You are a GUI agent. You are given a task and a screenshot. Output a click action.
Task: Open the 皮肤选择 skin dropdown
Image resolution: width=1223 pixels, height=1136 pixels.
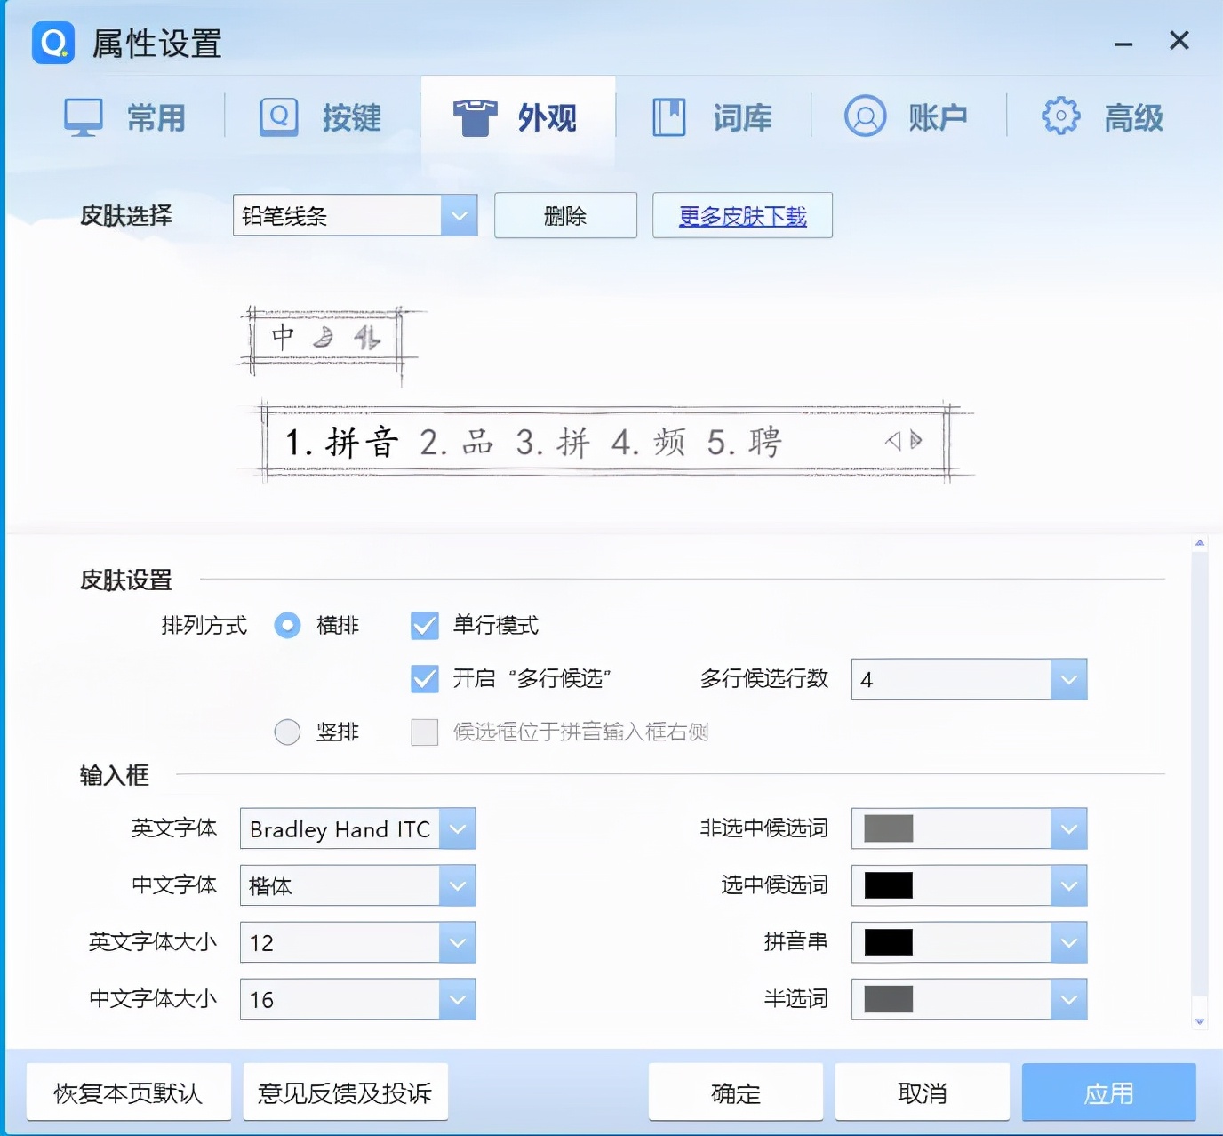[x=460, y=215]
